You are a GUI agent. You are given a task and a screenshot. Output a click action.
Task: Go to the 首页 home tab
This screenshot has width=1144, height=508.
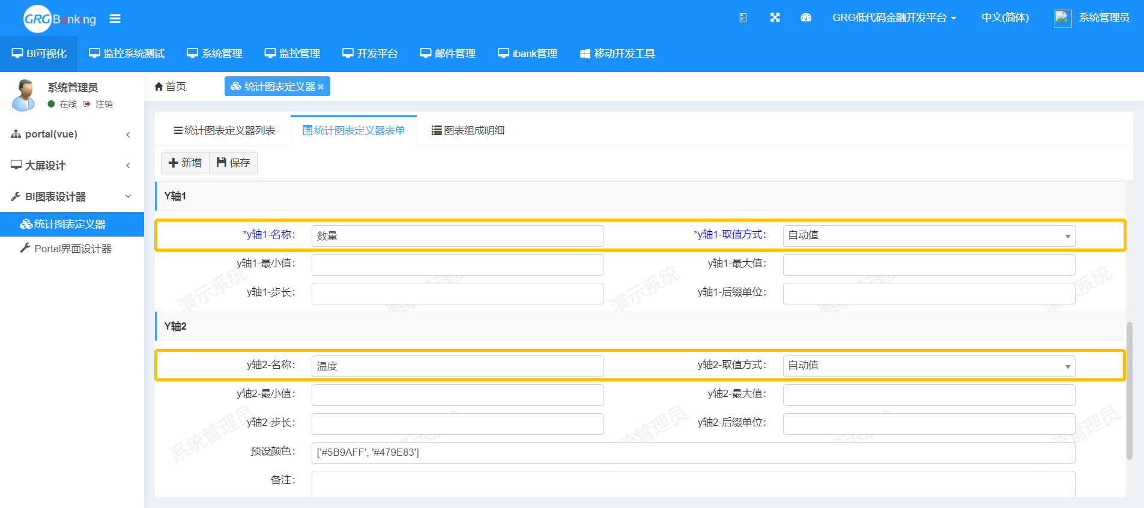171,86
